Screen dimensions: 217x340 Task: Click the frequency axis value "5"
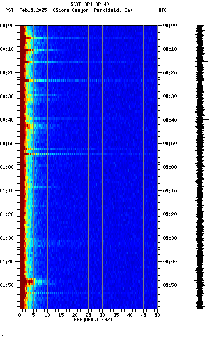pos(33,315)
